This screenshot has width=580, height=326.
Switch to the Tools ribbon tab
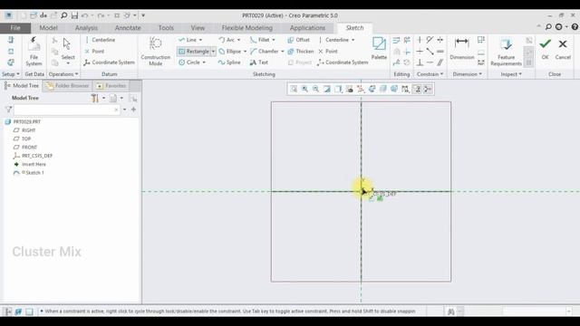coord(166,28)
